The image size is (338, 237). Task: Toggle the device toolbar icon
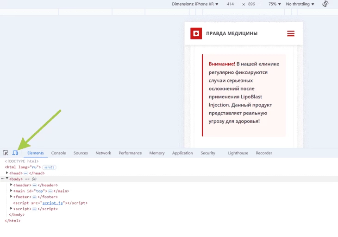[15, 153]
